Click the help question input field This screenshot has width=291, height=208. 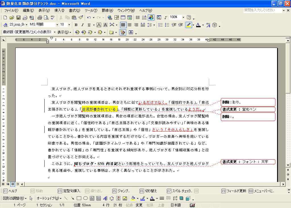coord(262,10)
